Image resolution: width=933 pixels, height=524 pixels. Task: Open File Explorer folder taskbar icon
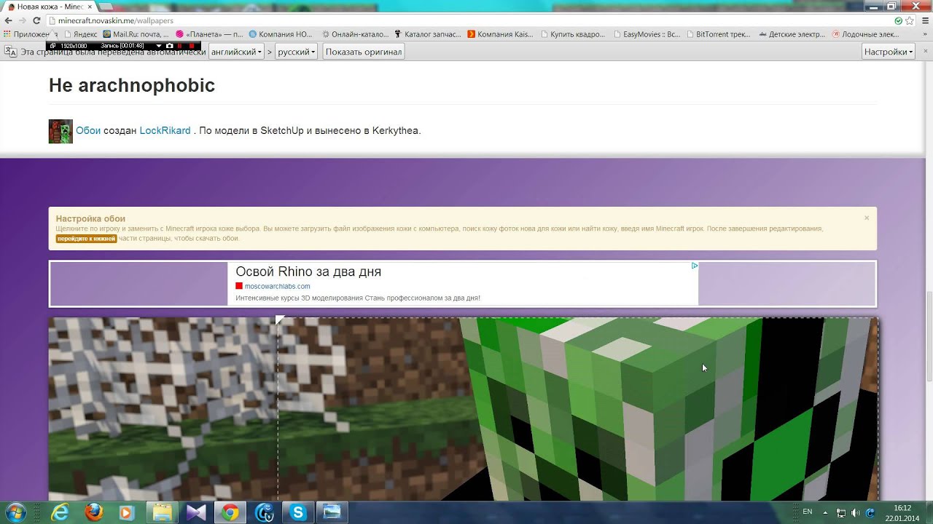pyautogui.click(x=162, y=512)
